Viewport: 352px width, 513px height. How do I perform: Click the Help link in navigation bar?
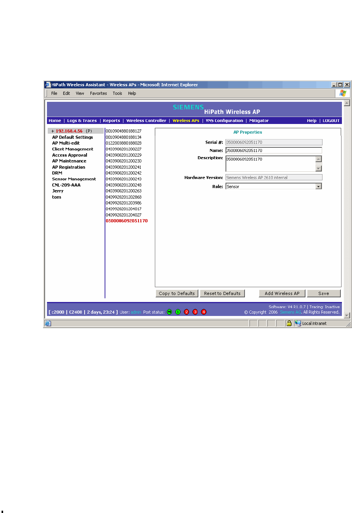pos(312,120)
